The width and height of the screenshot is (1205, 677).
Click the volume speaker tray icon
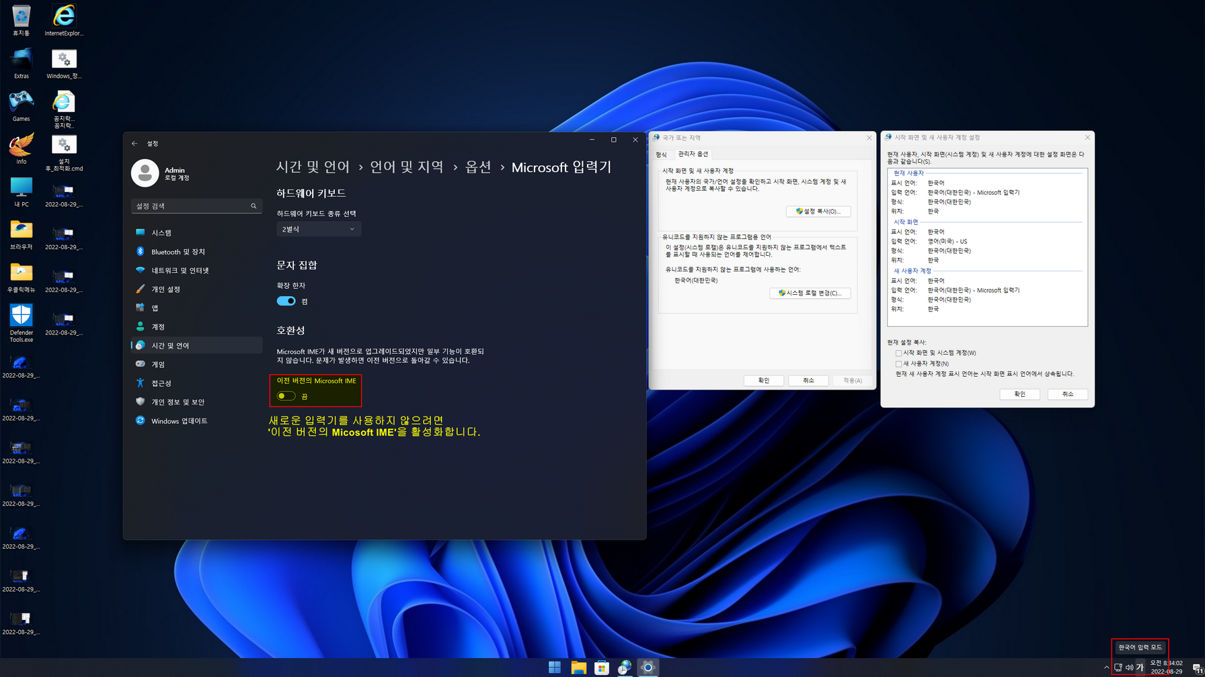[1129, 668]
